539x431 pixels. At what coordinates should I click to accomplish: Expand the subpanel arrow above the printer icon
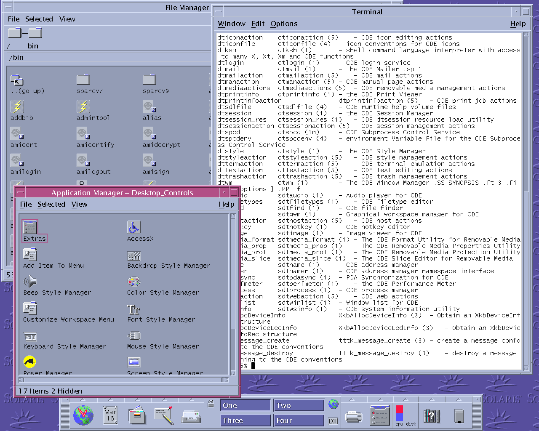[352, 399]
